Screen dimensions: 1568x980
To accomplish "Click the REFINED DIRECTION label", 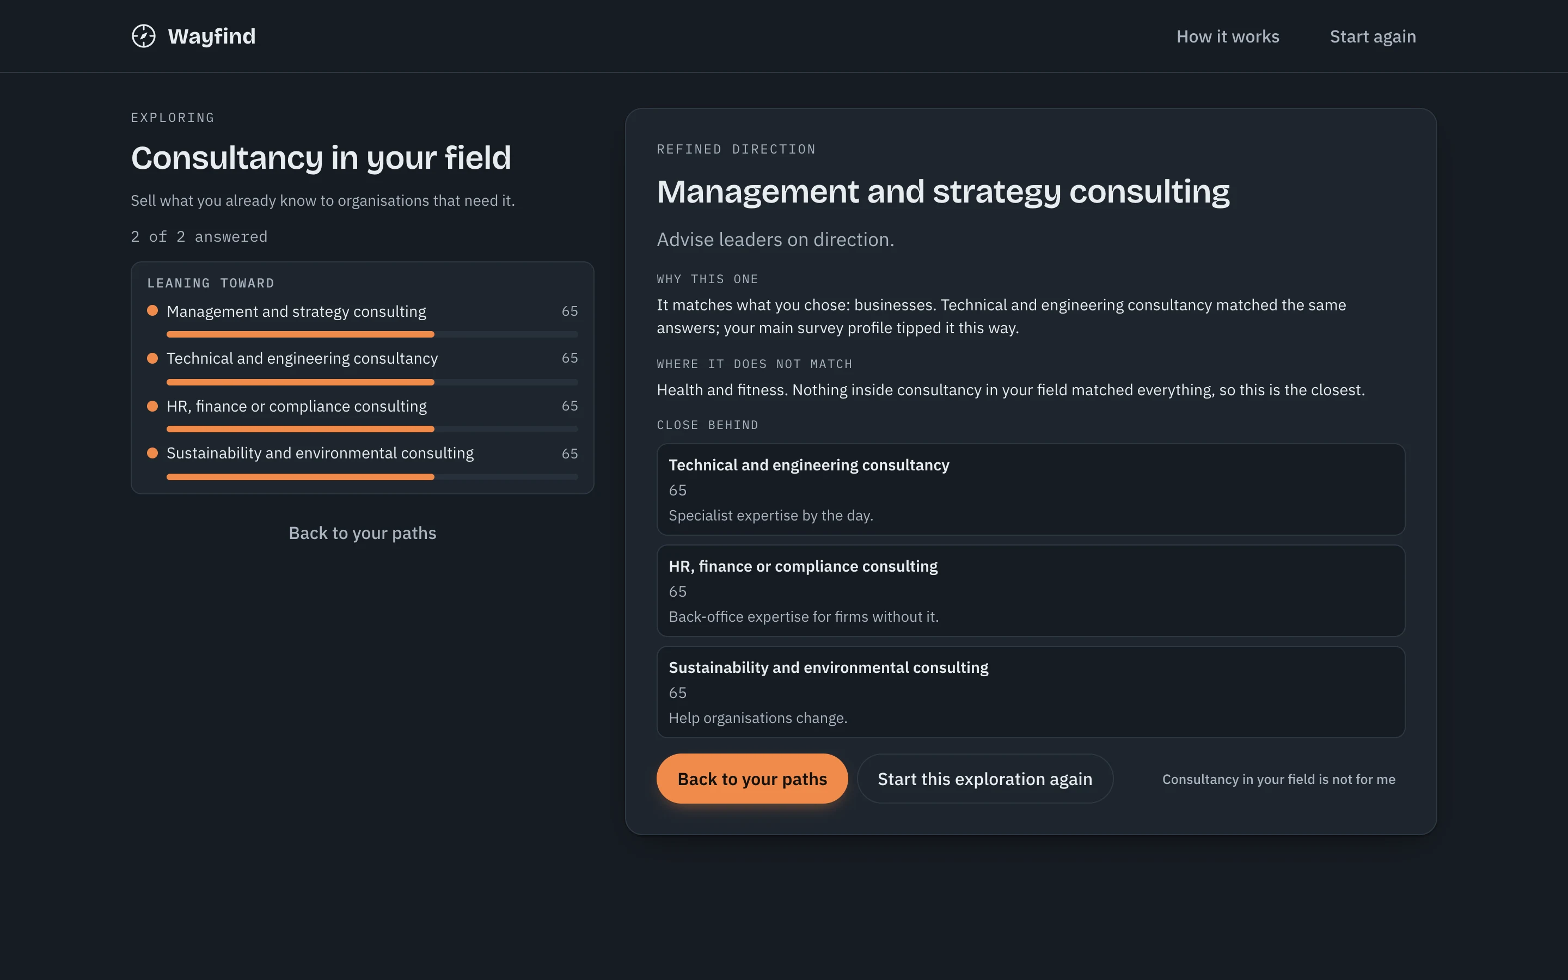I will (x=736, y=150).
